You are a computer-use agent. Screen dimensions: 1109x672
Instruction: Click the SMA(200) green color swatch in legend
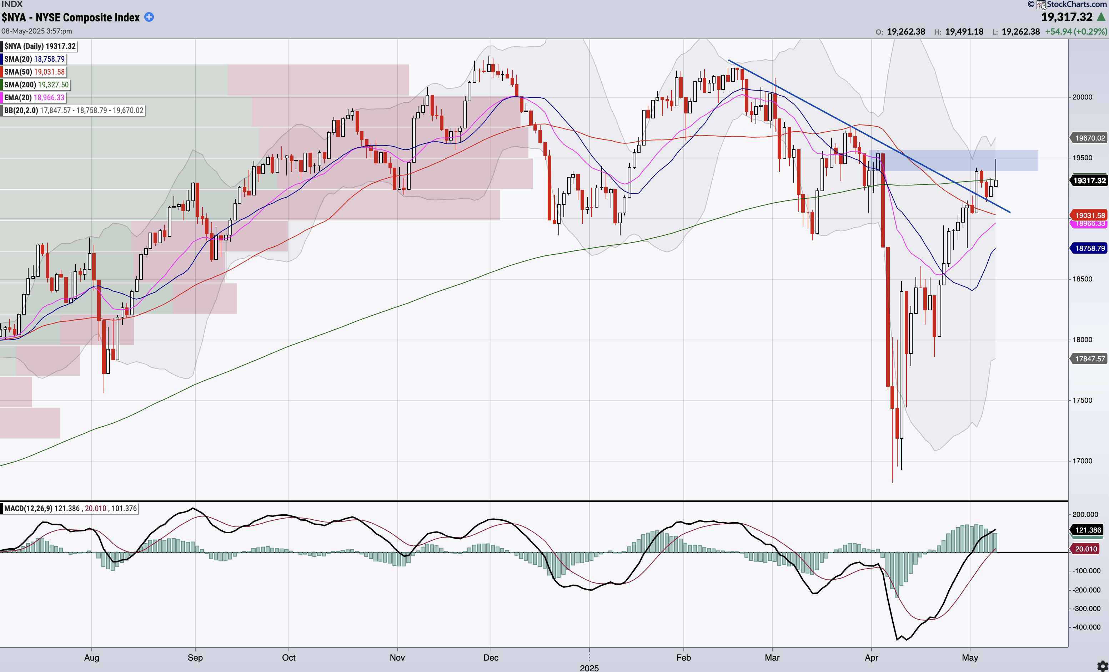[2, 85]
